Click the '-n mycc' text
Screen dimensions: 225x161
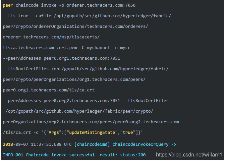(x=121, y=48)
